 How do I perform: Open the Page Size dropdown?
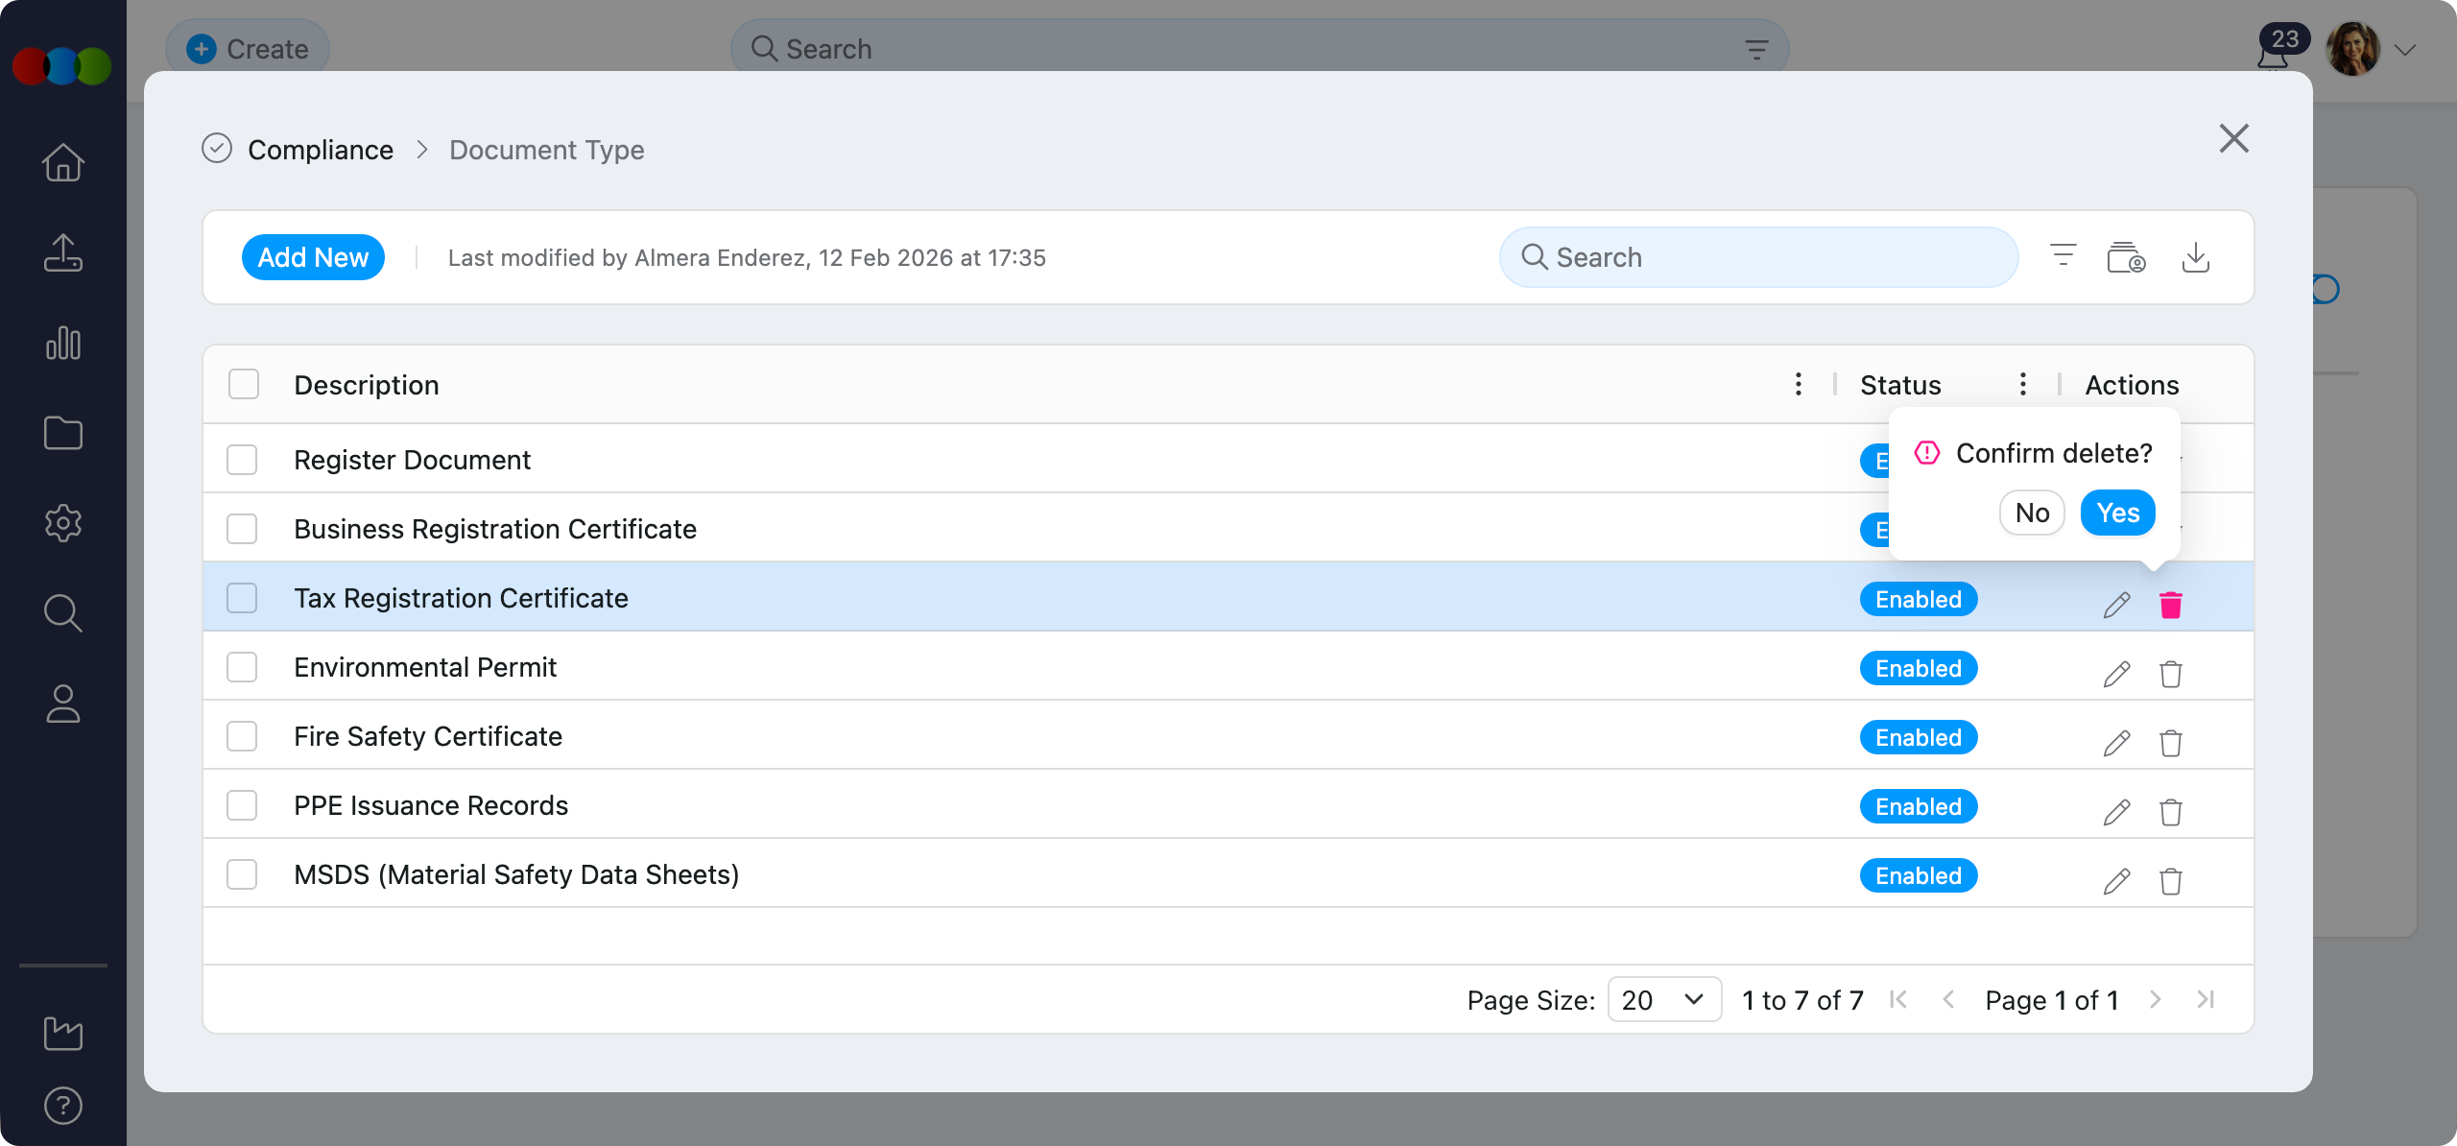click(x=1663, y=999)
